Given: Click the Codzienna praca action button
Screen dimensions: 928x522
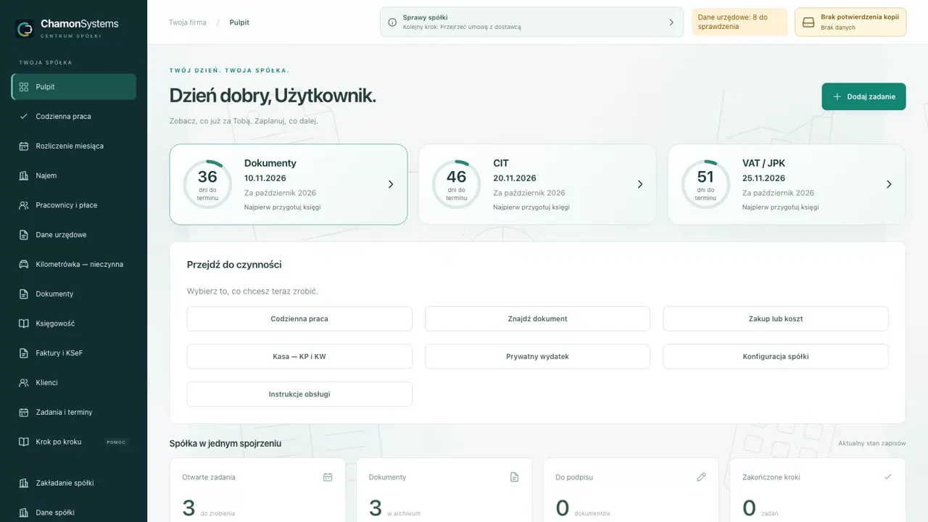Looking at the screenshot, I should [x=299, y=319].
